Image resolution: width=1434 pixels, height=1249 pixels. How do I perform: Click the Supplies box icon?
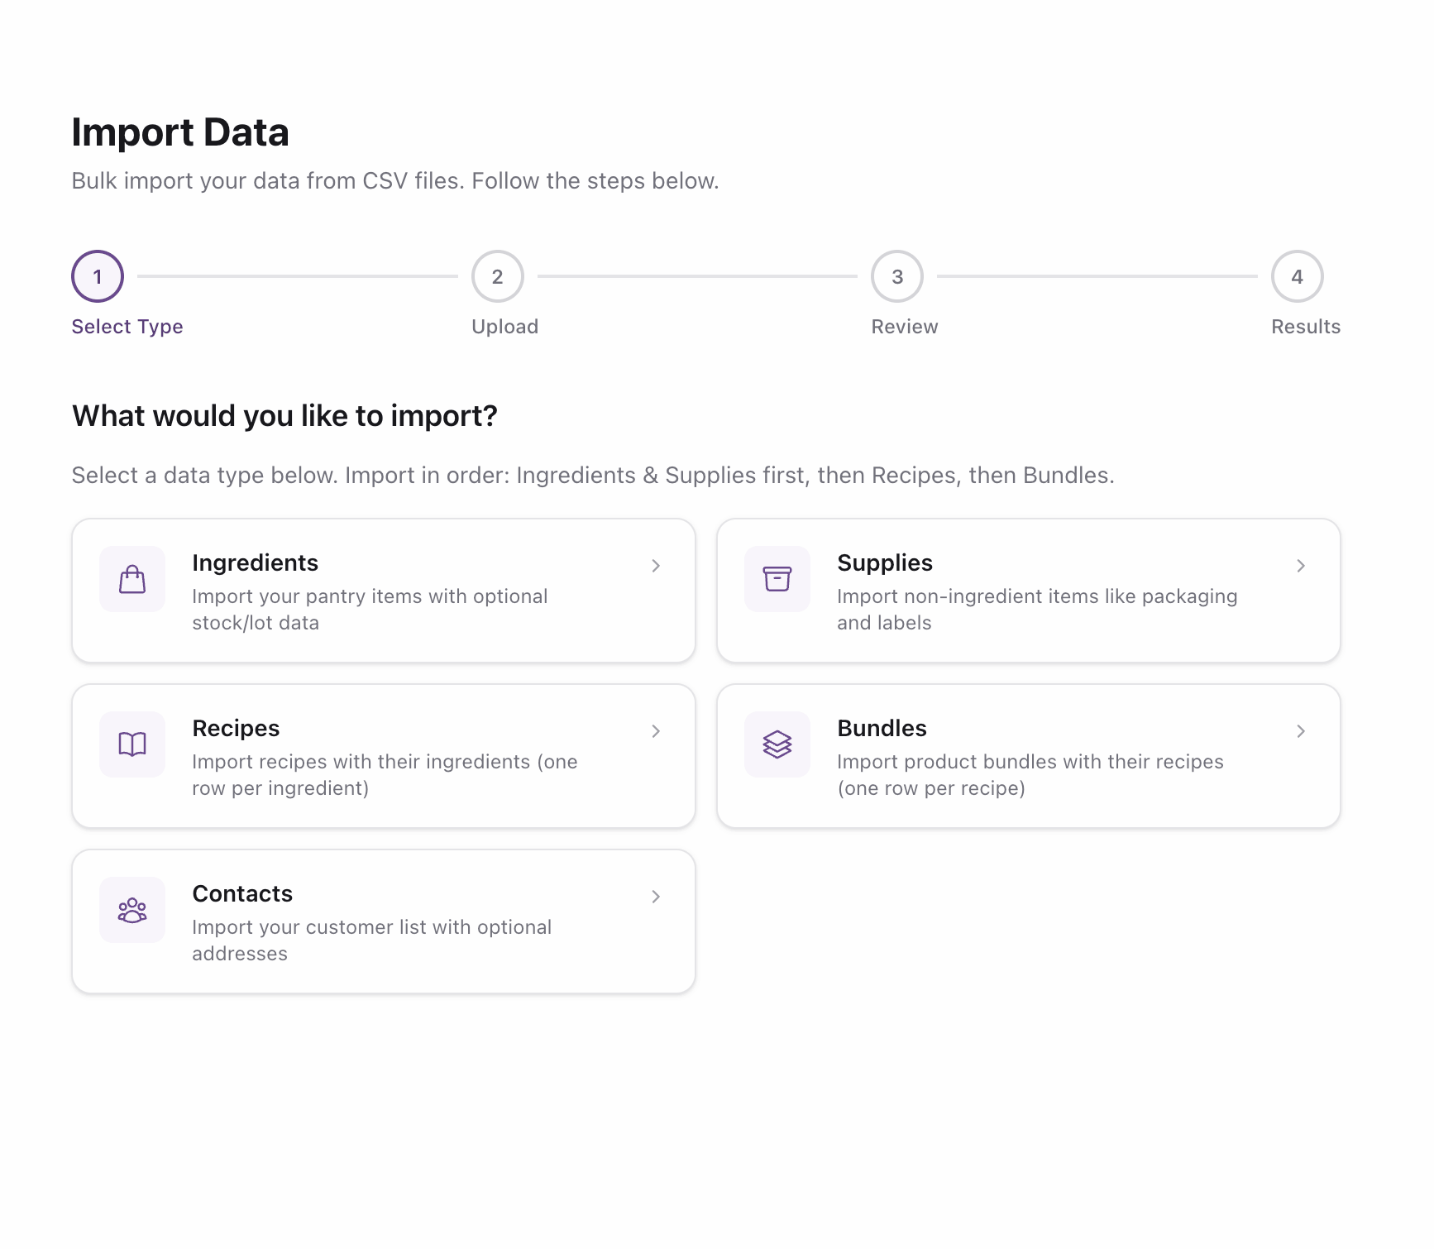tap(777, 579)
